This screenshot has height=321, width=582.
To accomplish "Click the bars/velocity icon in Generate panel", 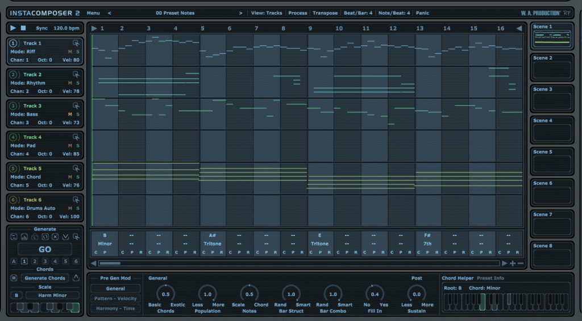I will (x=24, y=236).
